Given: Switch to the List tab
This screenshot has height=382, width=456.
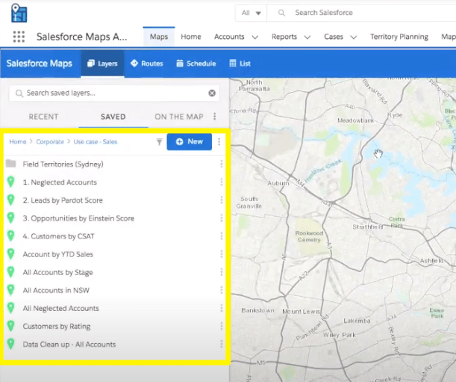Looking at the screenshot, I should click(x=240, y=64).
